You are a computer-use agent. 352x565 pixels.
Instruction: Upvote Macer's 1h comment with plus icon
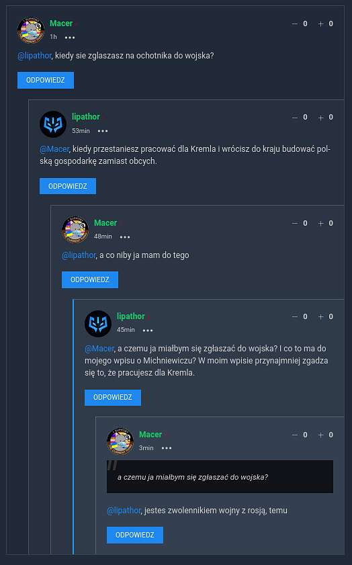[320, 24]
